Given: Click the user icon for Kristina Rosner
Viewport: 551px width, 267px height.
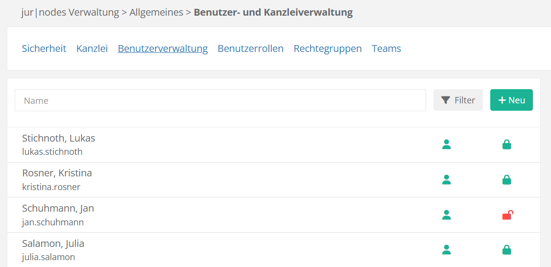Looking at the screenshot, I should [x=446, y=180].
